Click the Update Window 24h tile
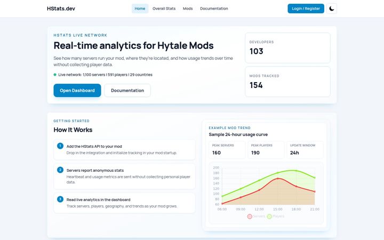Screen dimensions: 384x240 coord(305,149)
